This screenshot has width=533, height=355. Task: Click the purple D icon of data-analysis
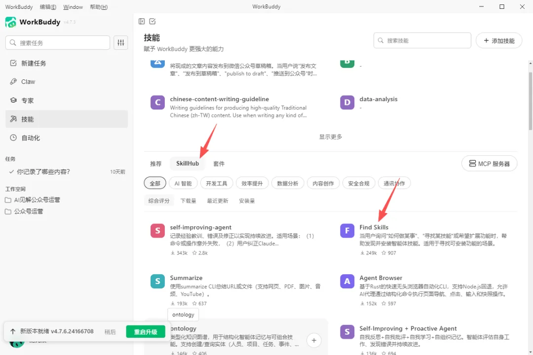click(347, 102)
